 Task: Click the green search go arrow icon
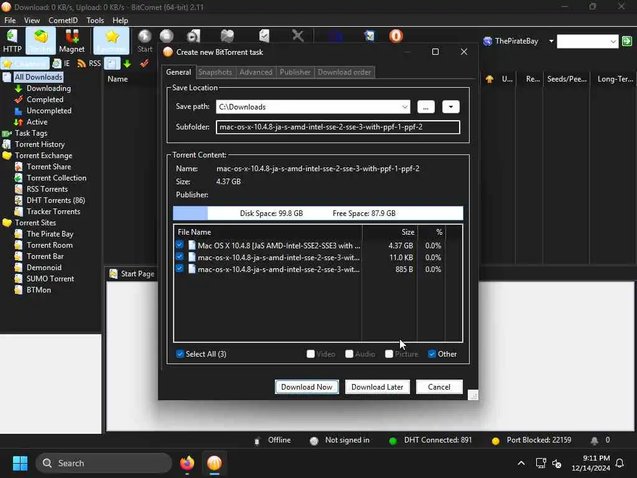click(x=627, y=41)
